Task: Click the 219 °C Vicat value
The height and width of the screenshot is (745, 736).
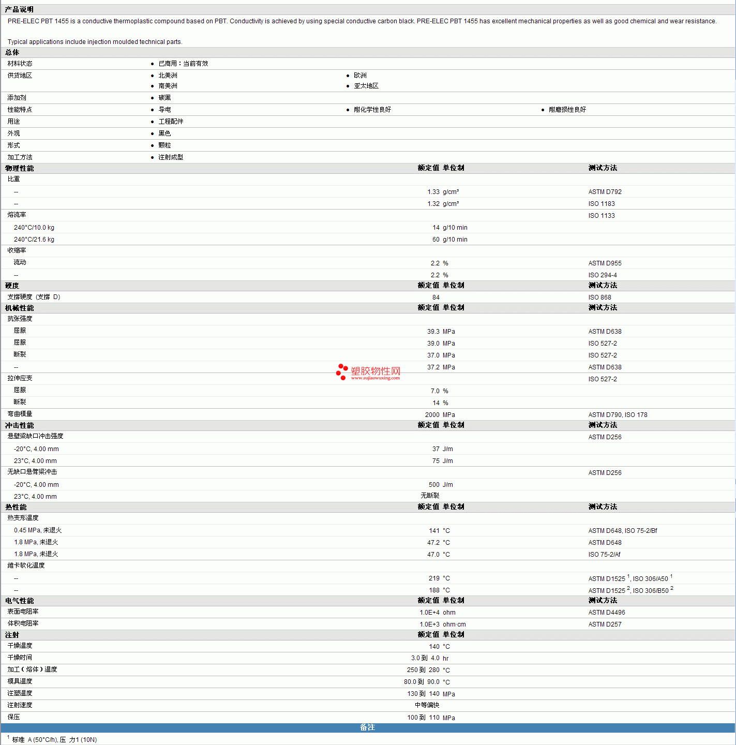Action: click(x=440, y=578)
